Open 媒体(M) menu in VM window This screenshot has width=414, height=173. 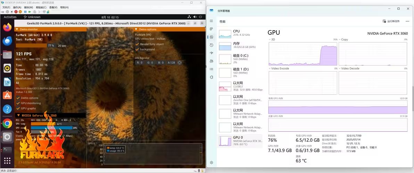(28, 7)
